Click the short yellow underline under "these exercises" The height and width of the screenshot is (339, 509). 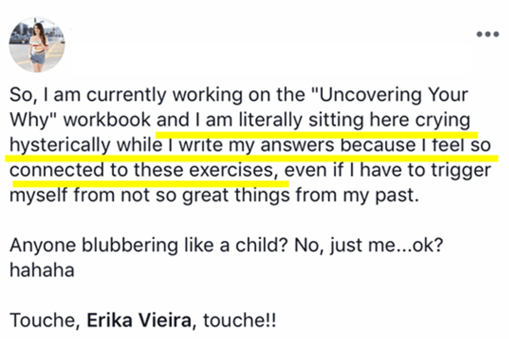pos(151,184)
